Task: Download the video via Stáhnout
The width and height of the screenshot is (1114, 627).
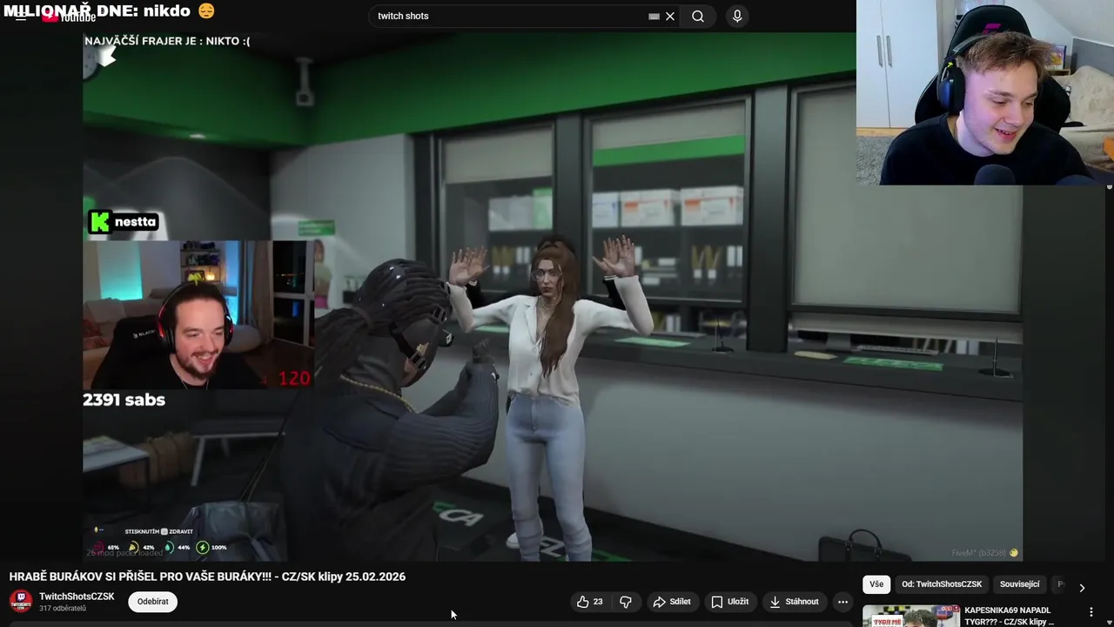Action: [x=793, y=602]
